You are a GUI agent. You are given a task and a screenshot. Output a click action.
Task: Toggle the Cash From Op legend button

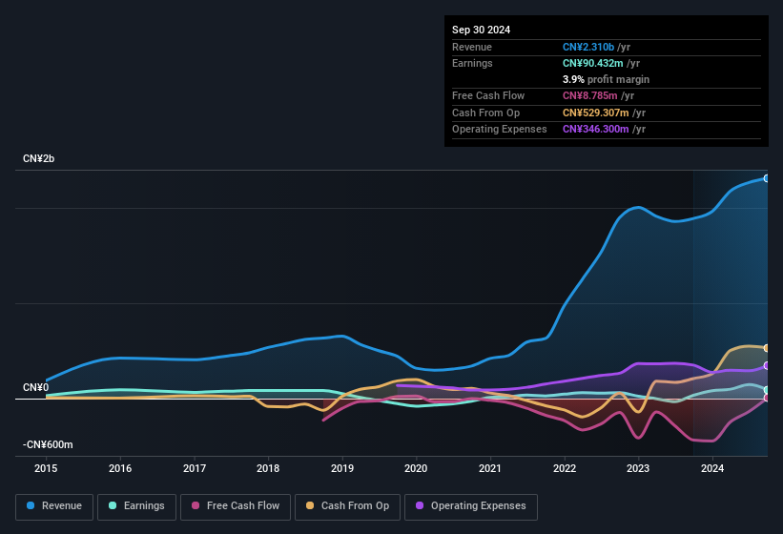347,506
